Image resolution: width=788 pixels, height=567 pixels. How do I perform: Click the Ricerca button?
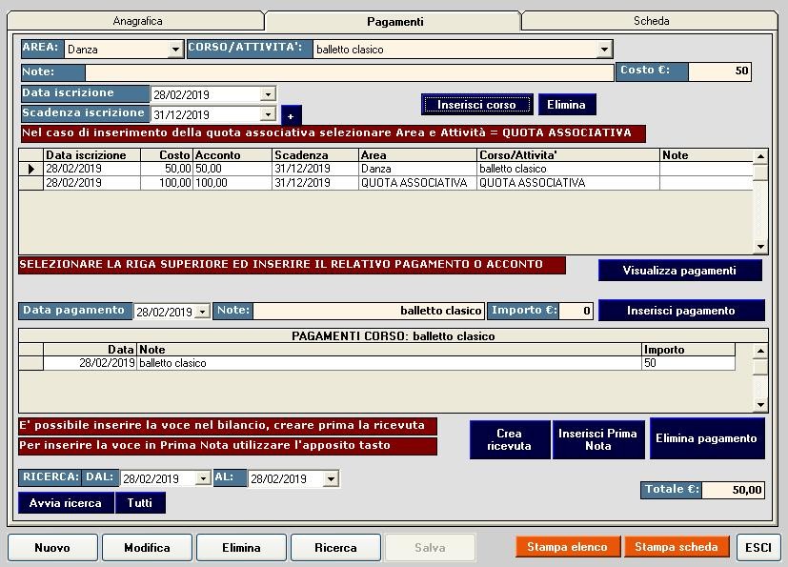tap(335, 547)
